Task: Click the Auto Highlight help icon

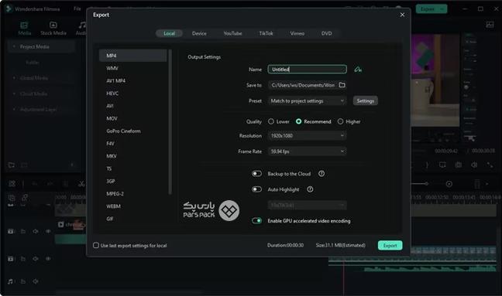Action: click(310, 189)
